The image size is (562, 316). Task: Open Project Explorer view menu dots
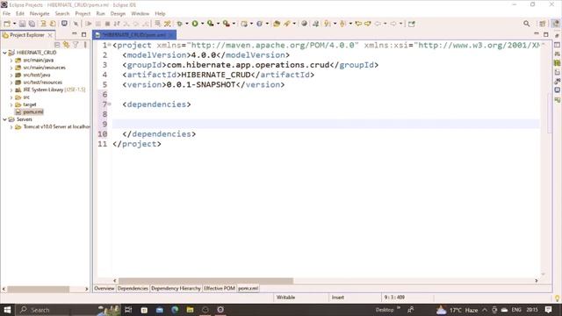click(85, 45)
